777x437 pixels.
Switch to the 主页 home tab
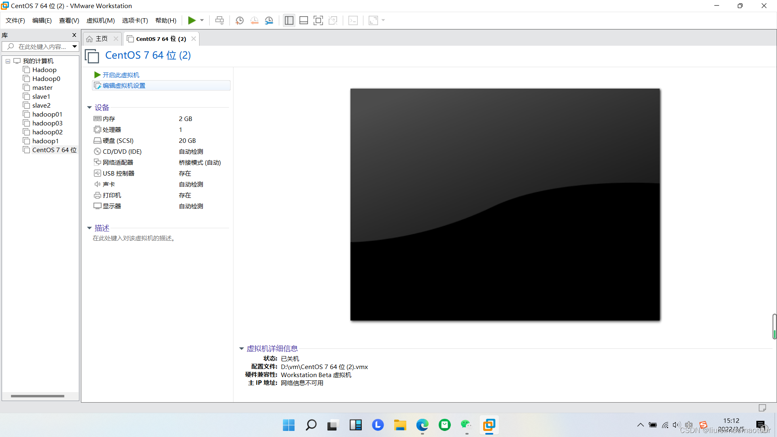101,38
